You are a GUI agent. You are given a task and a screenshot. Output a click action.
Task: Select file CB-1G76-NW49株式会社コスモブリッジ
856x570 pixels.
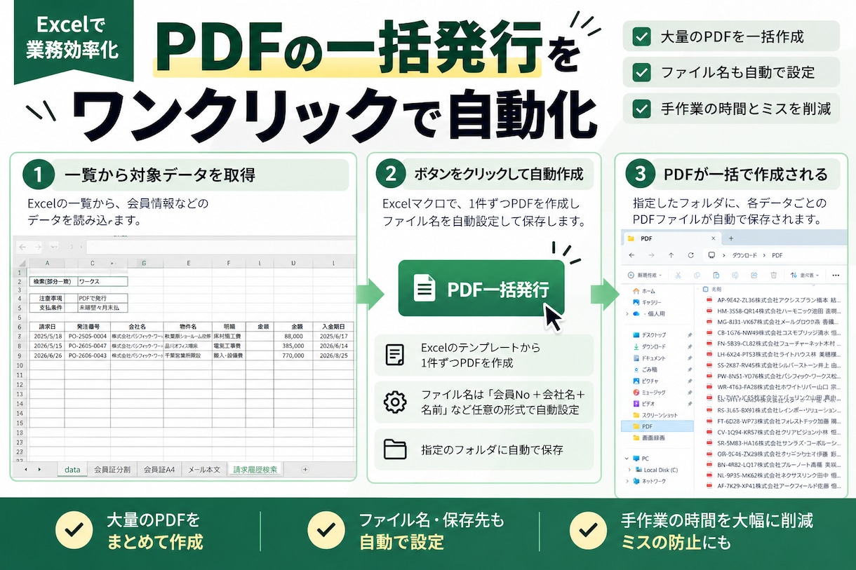(x=772, y=332)
